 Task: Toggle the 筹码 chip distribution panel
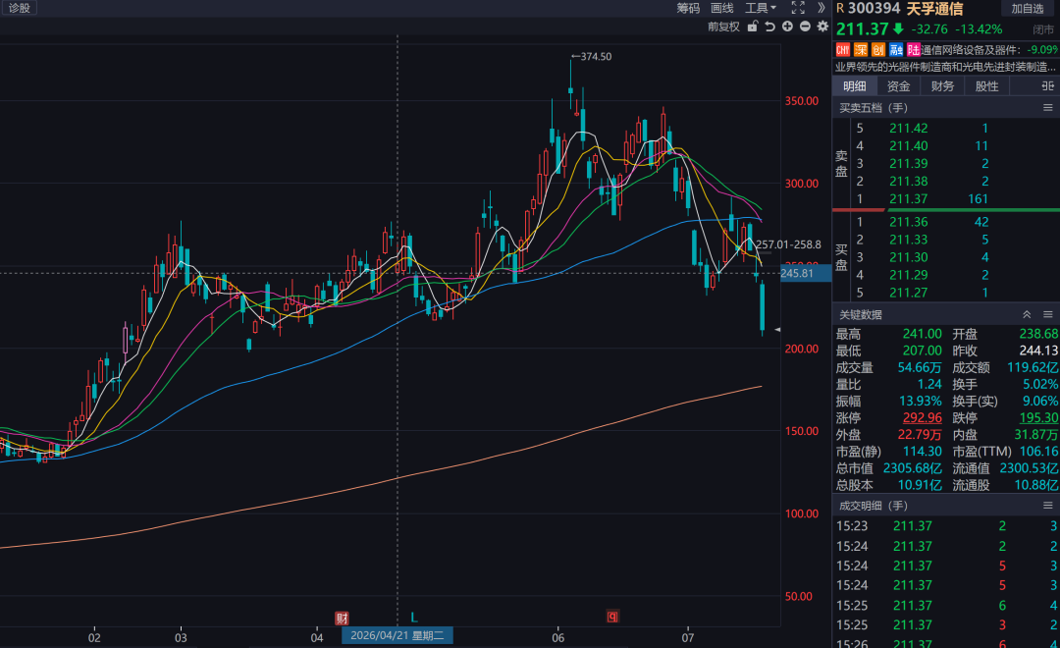point(687,8)
